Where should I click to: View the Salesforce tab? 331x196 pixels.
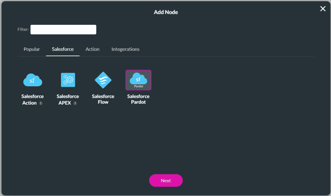pos(62,49)
